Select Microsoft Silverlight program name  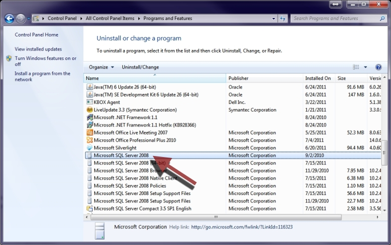[x=115, y=147]
